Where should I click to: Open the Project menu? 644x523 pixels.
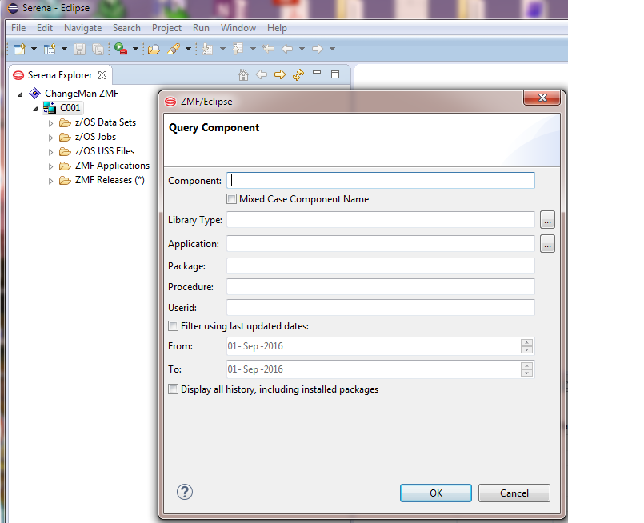point(166,28)
